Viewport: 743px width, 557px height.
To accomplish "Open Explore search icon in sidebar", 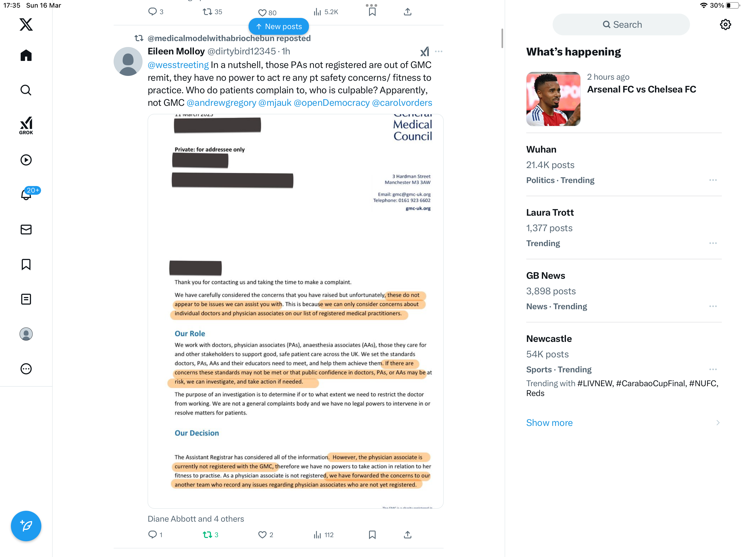I will tap(26, 90).
